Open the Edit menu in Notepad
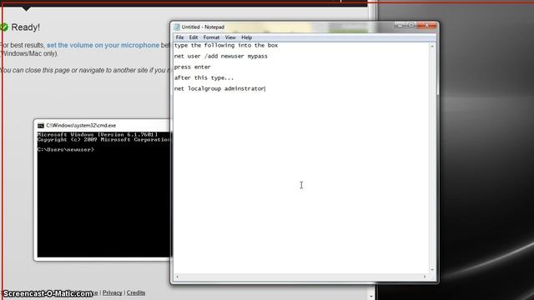 (194, 37)
